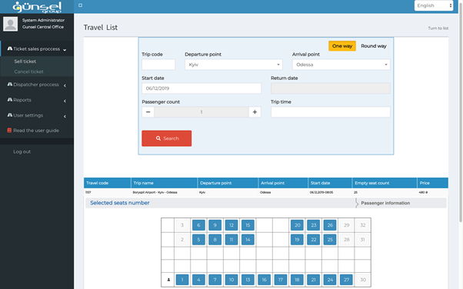Viewport: 463px width, 289px height.
Task: Select seat 9
Action: pyautogui.click(x=215, y=225)
